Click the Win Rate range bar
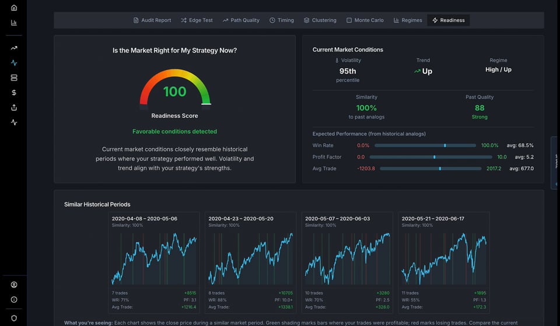The height and width of the screenshot is (326, 560). point(425,145)
